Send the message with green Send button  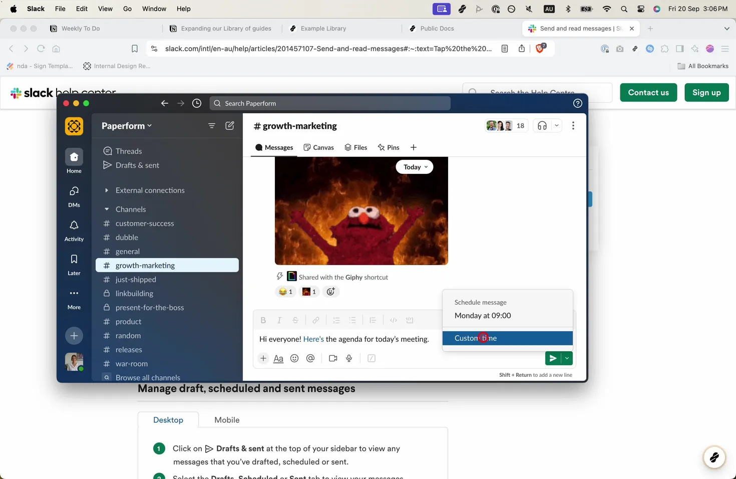point(553,358)
